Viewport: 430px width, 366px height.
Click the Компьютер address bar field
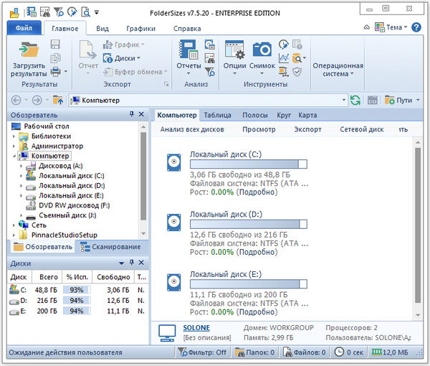[x=208, y=100]
